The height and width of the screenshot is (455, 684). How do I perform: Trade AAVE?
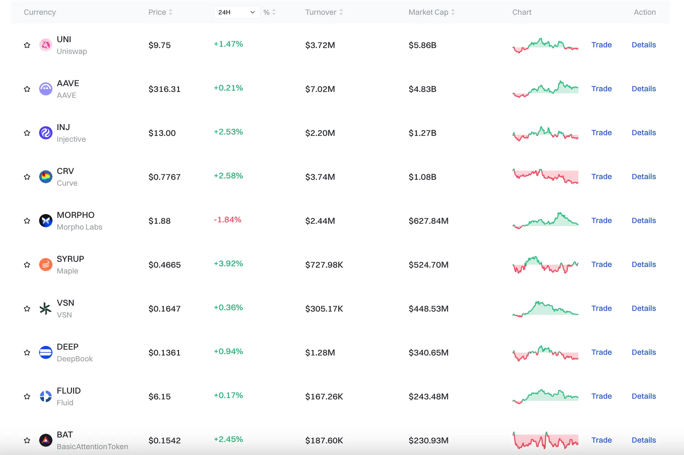pos(601,89)
